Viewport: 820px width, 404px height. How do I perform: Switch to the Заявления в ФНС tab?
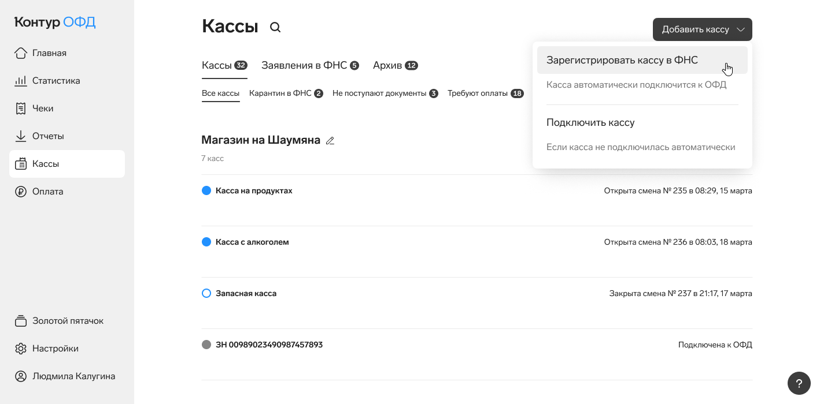[309, 65]
